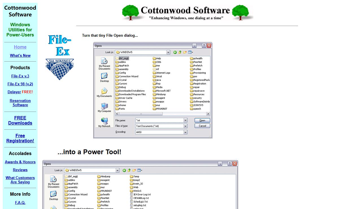The image size is (339, 209).
Task: Click the File name input field
Action: pyautogui.click(x=159, y=120)
